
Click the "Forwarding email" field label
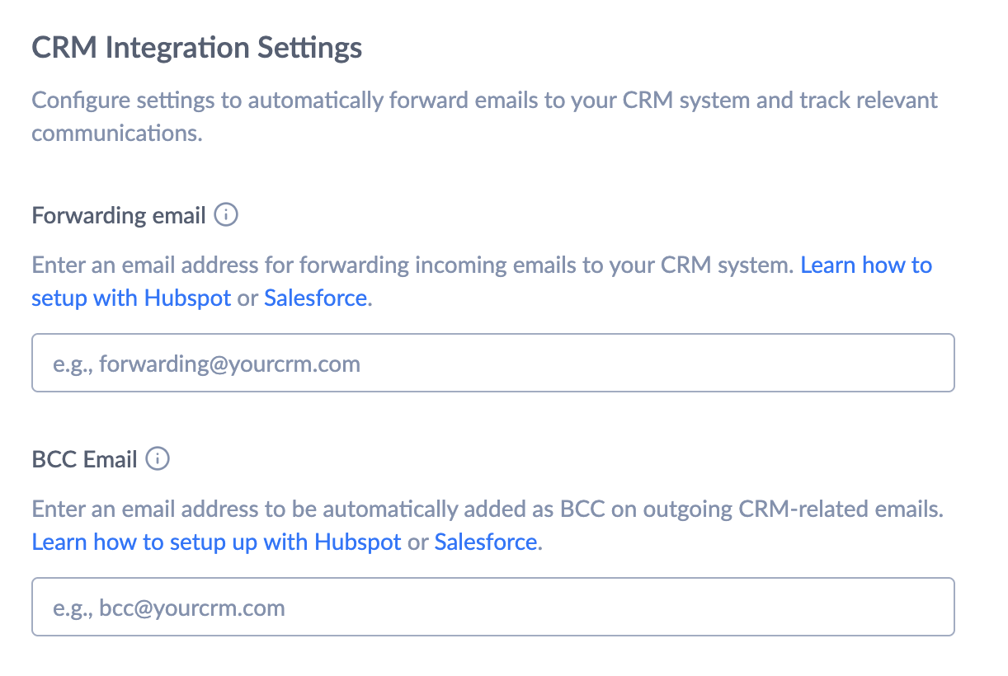point(119,216)
